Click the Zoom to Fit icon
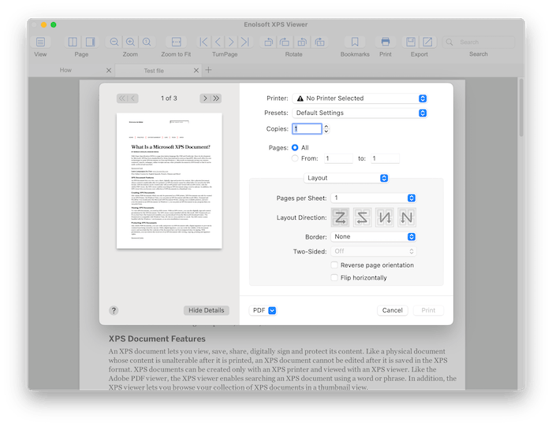This screenshot has height=426, width=552. 176,42
